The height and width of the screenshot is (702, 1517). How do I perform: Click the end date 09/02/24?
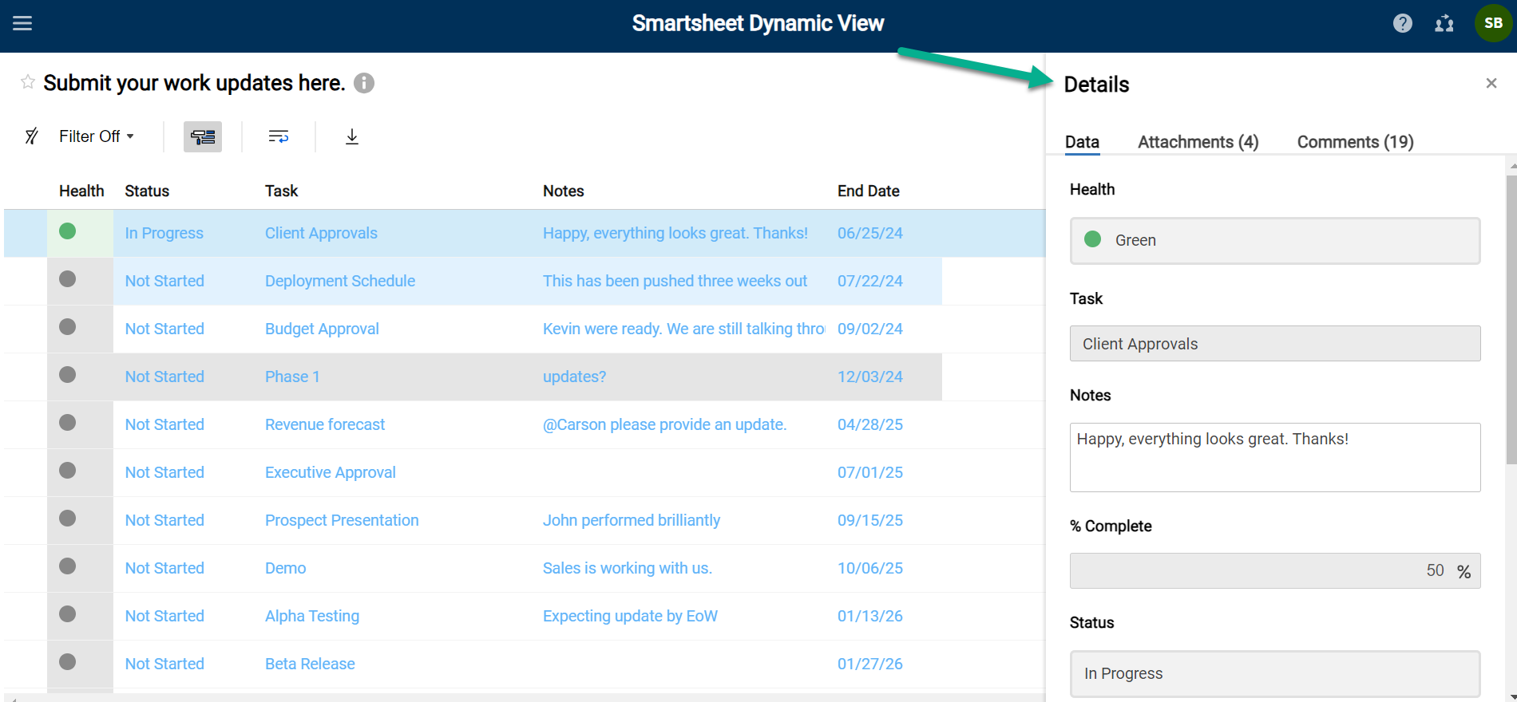[x=869, y=329]
